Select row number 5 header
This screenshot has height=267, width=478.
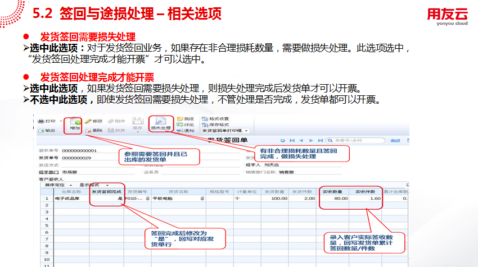47,225
